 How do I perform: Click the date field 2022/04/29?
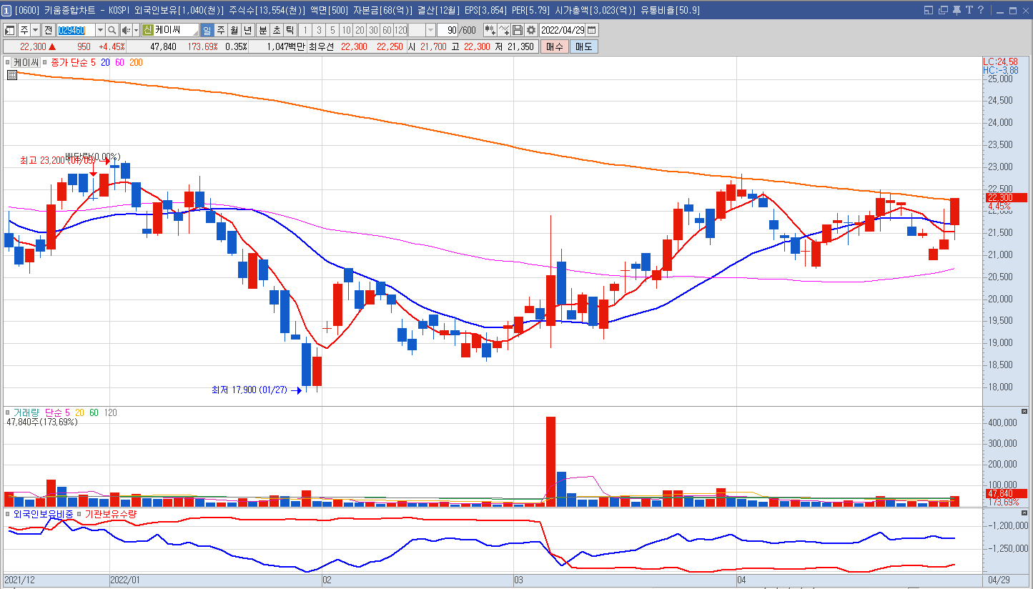tap(562, 30)
